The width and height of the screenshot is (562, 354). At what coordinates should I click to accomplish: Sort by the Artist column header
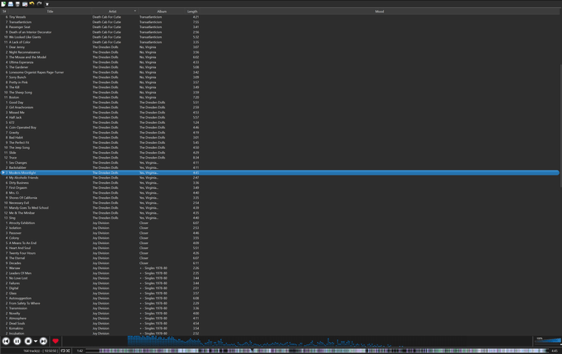(112, 12)
